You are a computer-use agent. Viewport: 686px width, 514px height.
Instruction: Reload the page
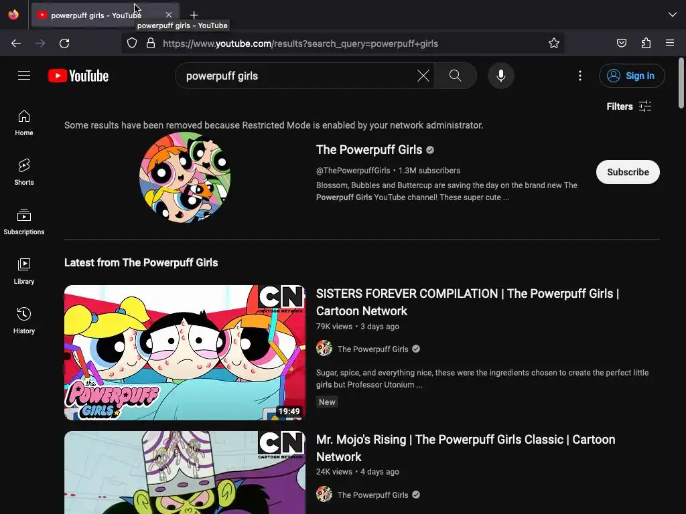pos(64,44)
